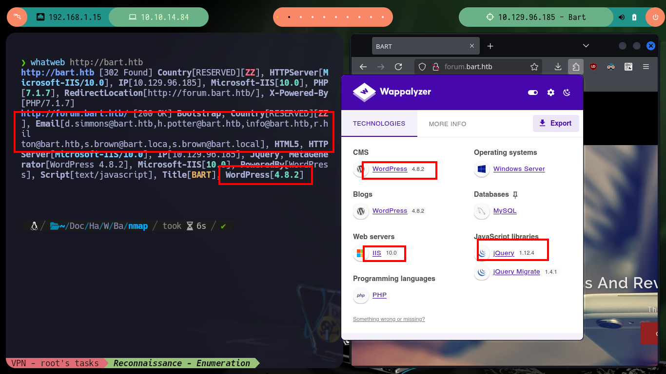Reload the forum.bart.htb page
666x374 pixels.
[x=398, y=67]
